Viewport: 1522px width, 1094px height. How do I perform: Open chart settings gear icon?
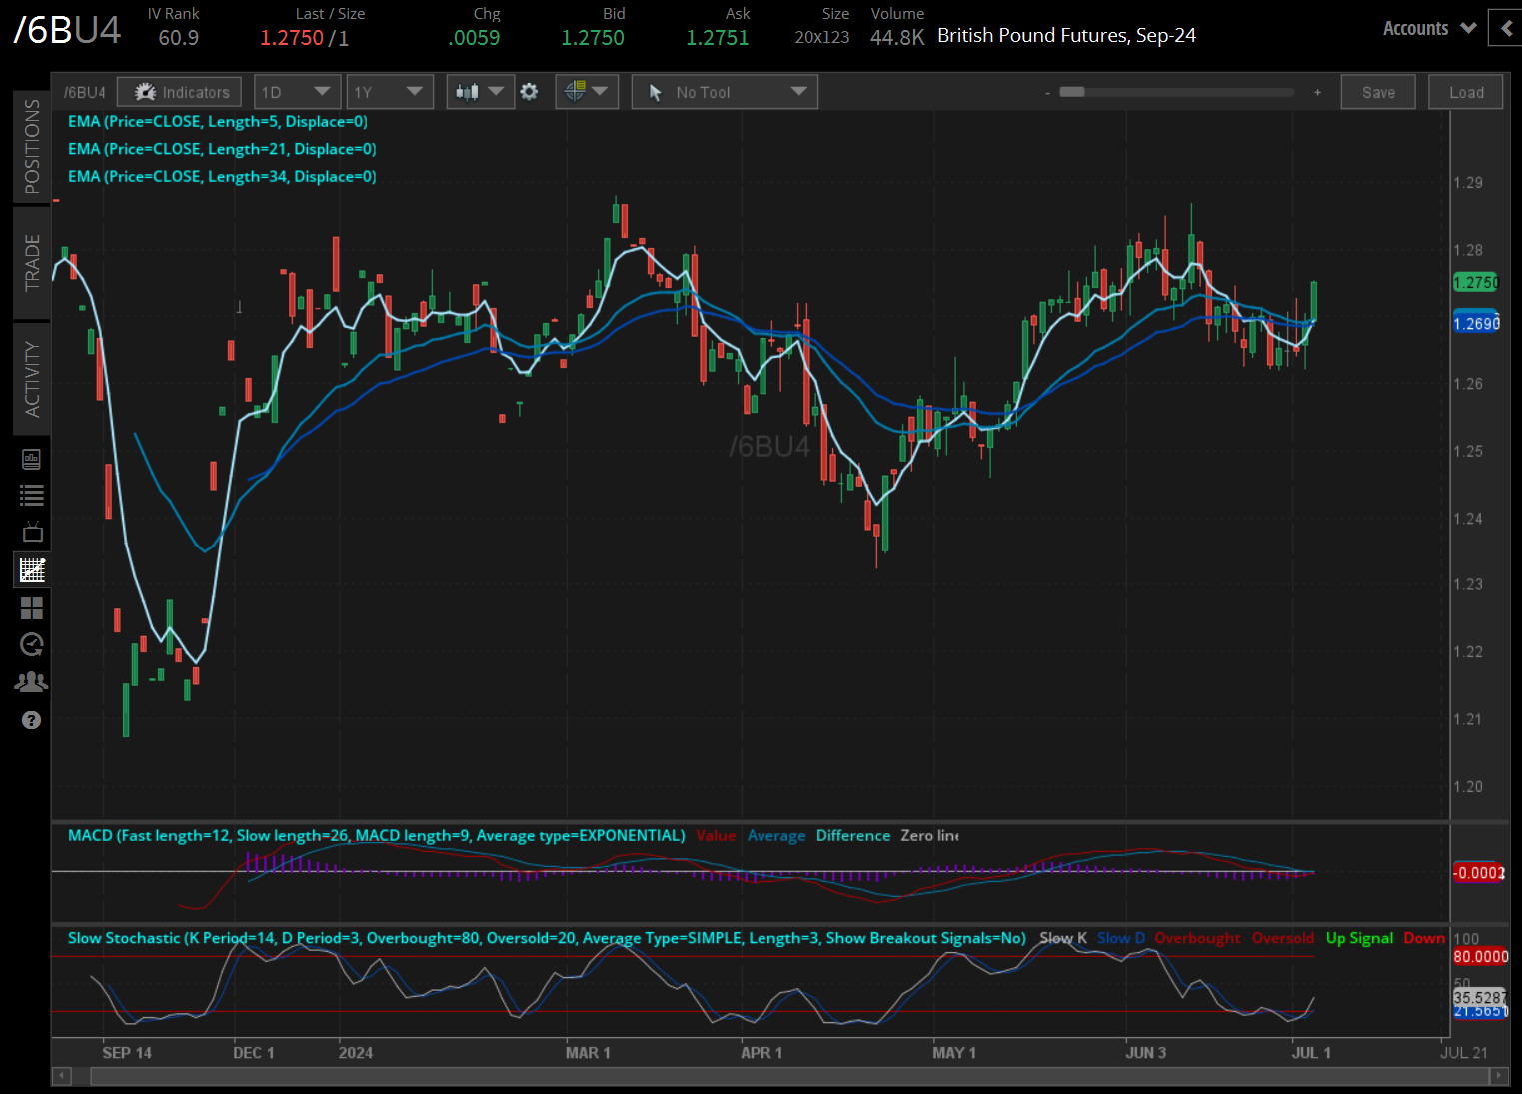(x=530, y=92)
